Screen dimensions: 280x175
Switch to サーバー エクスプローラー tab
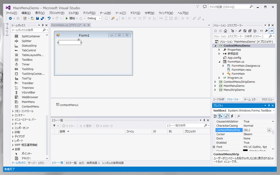click(x=37, y=163)
